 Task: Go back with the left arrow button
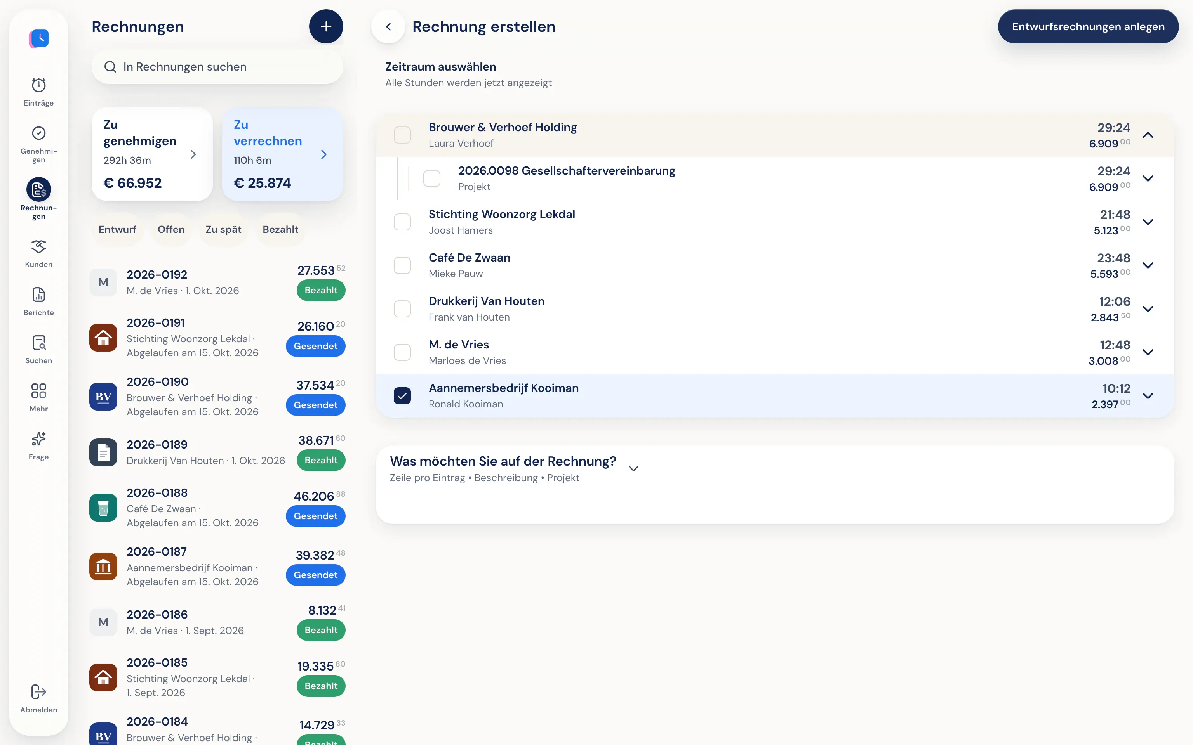tap(388, 27)
